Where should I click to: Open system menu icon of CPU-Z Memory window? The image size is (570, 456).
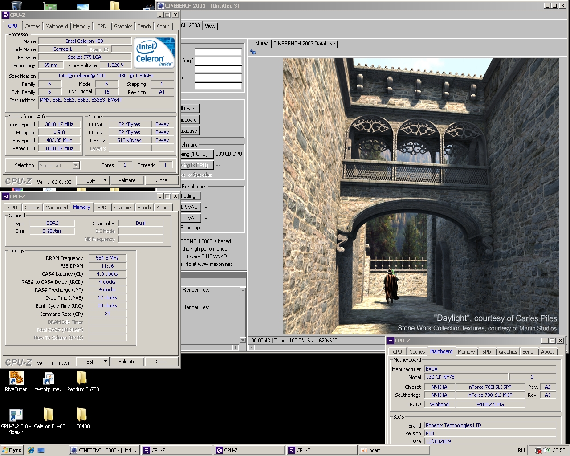click(6, 196)
